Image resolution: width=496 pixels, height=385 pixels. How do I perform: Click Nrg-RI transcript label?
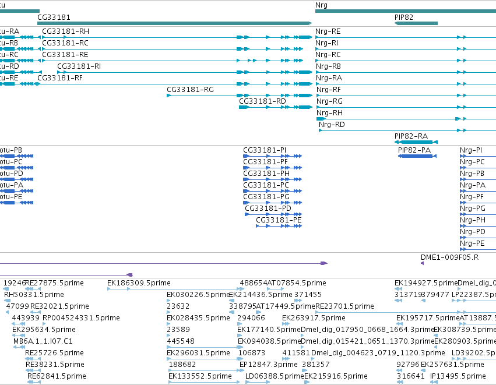tap(326, 43)
